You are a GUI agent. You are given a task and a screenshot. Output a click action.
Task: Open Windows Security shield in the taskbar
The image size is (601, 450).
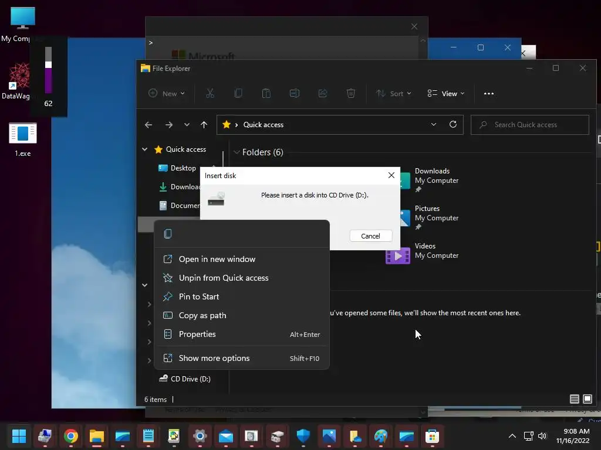point(303,436)
